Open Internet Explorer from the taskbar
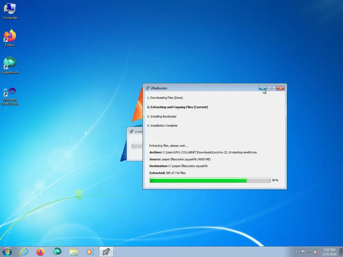This screenshot has height=257, width=343. coord(24,252)
